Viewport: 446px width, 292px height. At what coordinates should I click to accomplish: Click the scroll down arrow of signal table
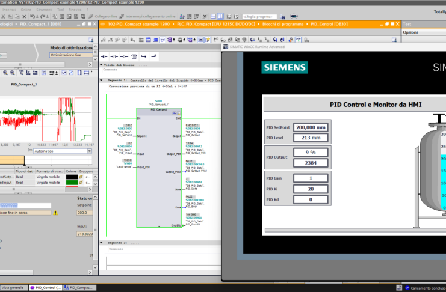point(95,183)
